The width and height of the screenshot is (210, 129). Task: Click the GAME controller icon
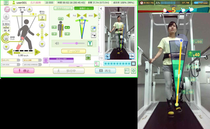click(88, 57)
